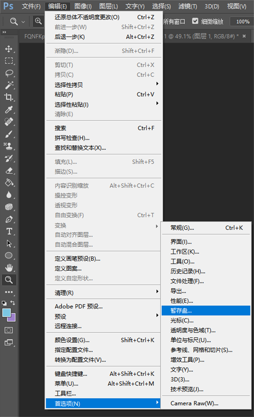Open the 图像(I) menu

[83, 6]
